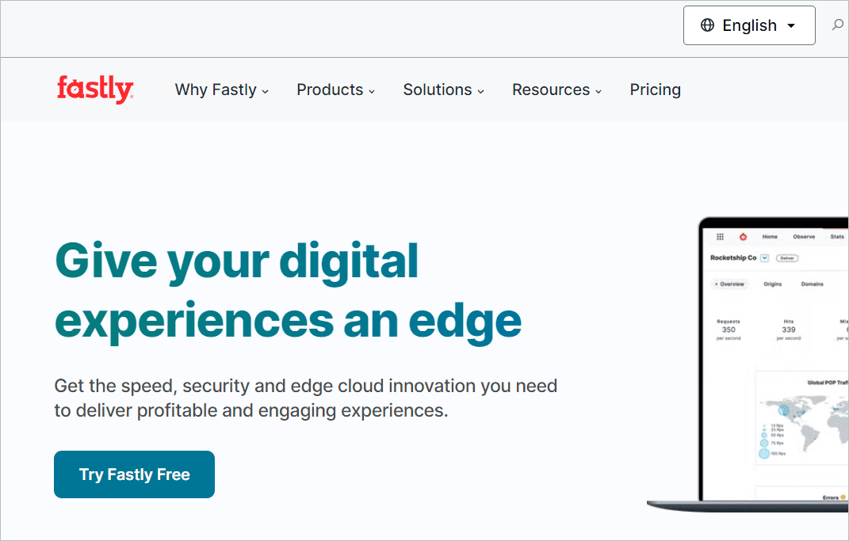Select Observe in the dashboard navigation
849x541 pixels.
coord(804,237)
